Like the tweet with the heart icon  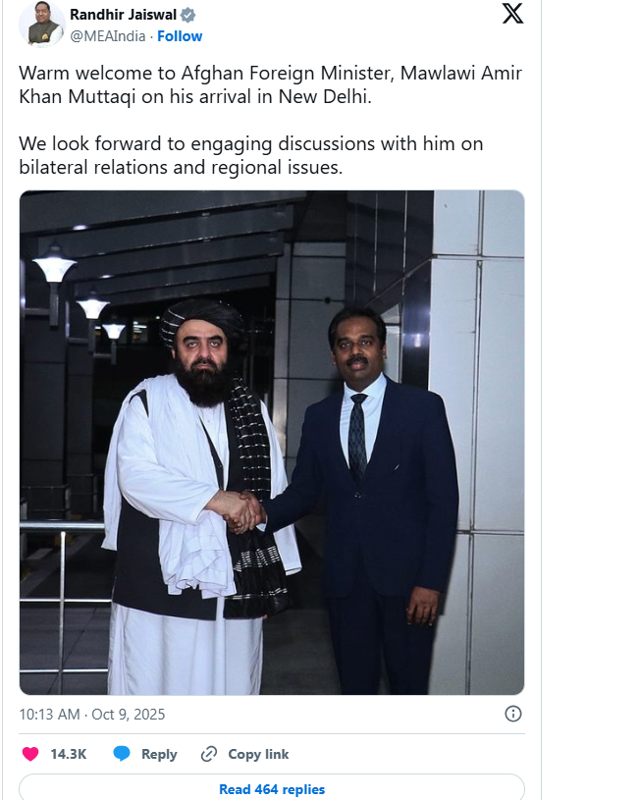tap(30, 754)
